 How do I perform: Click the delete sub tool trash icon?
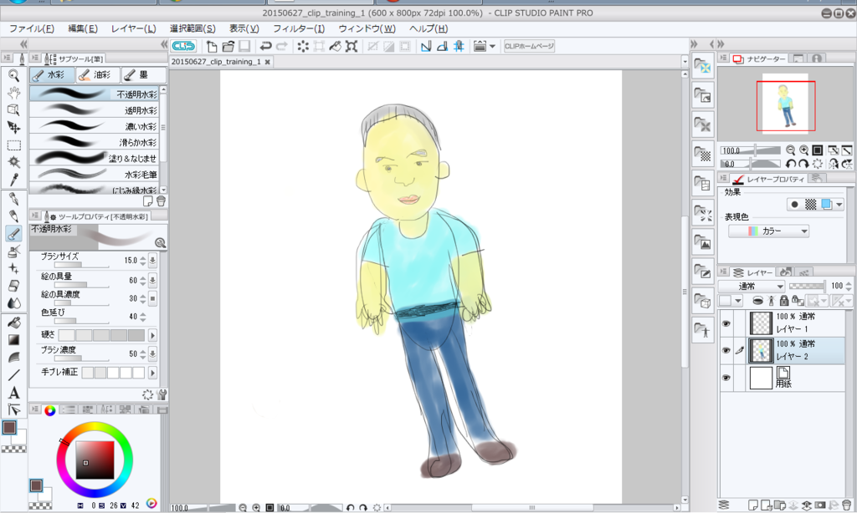coord(161,201)
